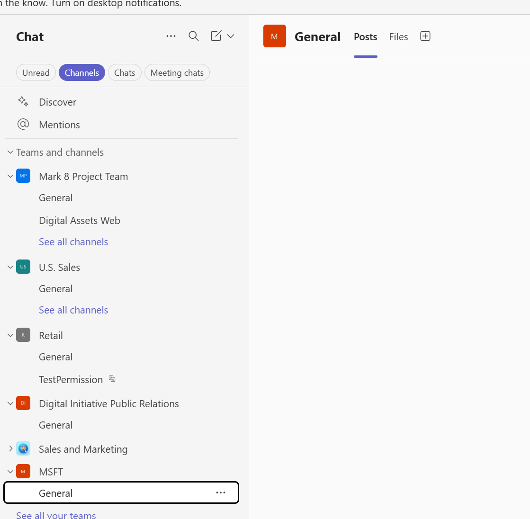Viewport: 530px width, 519px height.
Task: Select the MSFT team name
Action: point(51,472)
